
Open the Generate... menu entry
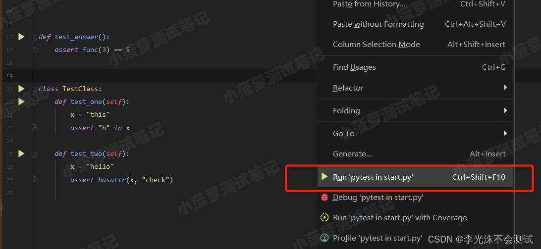tap(352, 153)
